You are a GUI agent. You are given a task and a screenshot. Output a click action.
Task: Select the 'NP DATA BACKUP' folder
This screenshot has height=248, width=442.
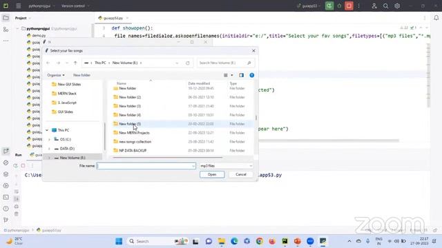(x=133, y=150)
